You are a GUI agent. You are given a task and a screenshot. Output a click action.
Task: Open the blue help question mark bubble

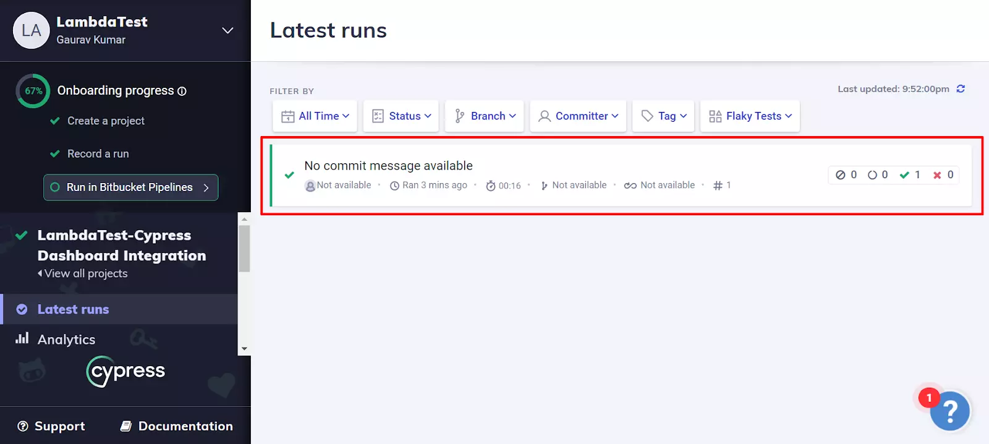pyautogui.click(x=949, y=411)
